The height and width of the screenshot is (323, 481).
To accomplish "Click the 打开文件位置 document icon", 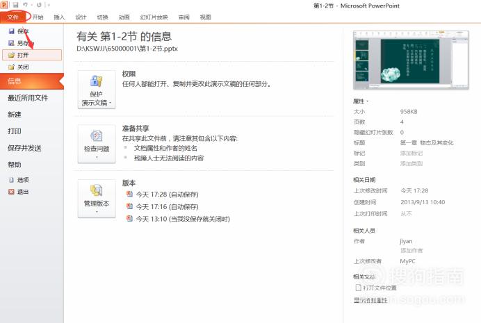I will 358,288.
